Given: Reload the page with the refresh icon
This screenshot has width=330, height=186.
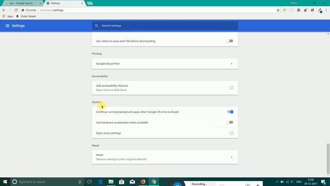Looking at the screenshot, I should coord(16,10).
